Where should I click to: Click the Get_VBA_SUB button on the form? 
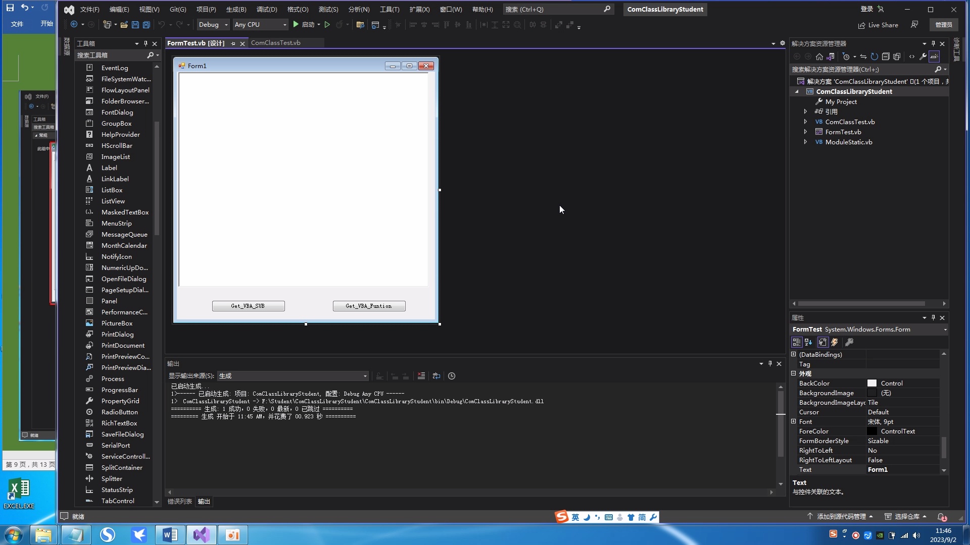pos(248,306)
